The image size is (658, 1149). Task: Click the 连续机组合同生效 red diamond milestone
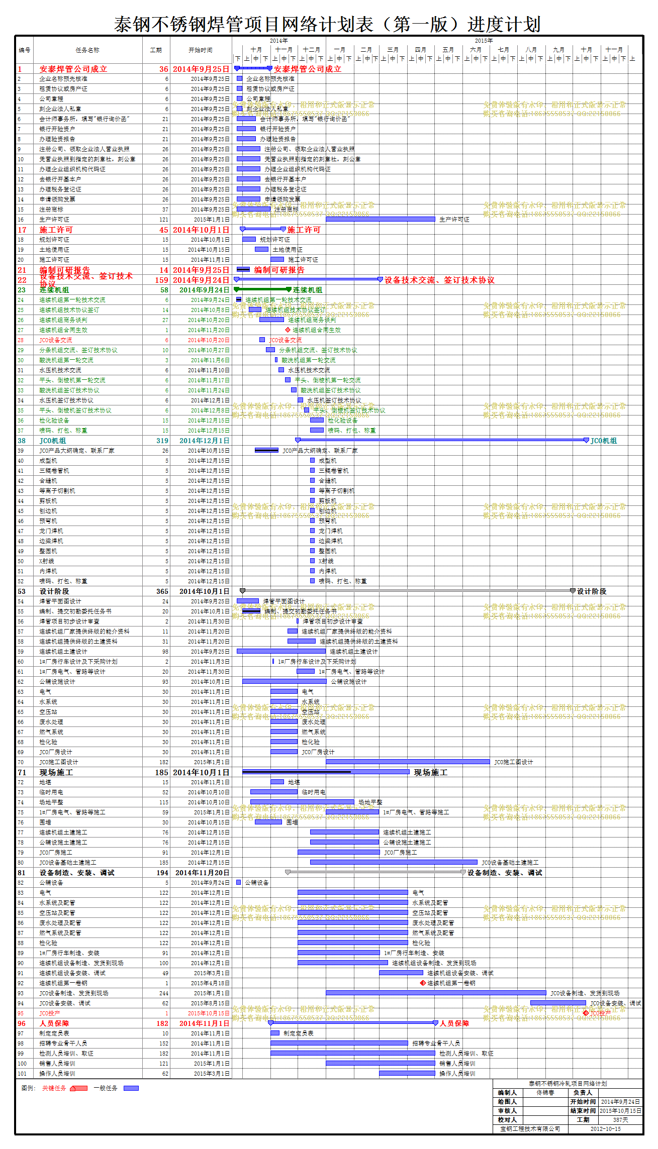[288, 330]
